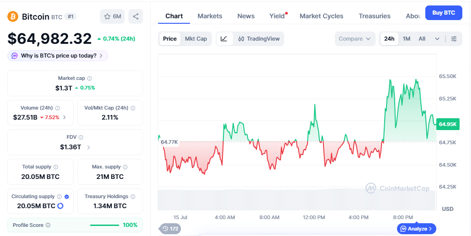
Task: Open chart settings sliders icon
Action: coord(454,39)
